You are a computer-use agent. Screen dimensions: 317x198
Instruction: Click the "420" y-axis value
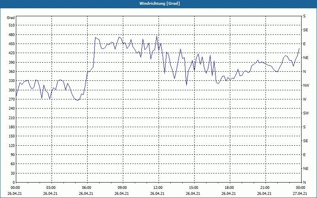(12, 53)
